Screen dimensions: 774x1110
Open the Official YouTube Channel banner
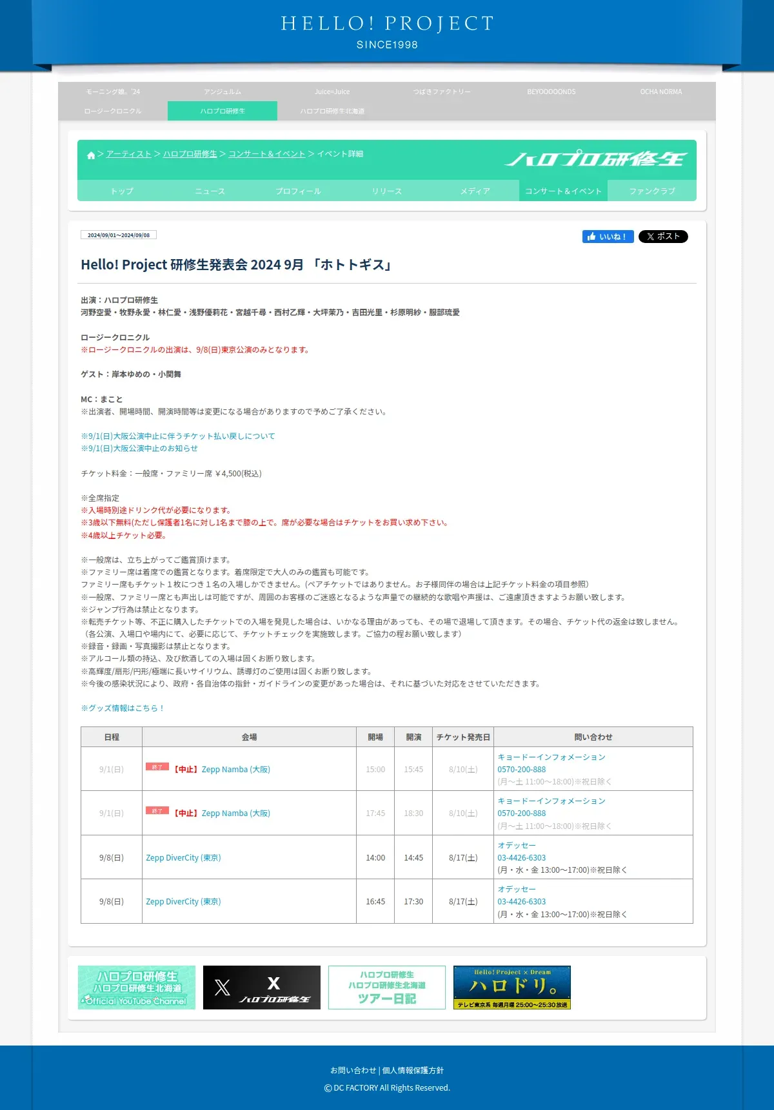click(137, 988)
